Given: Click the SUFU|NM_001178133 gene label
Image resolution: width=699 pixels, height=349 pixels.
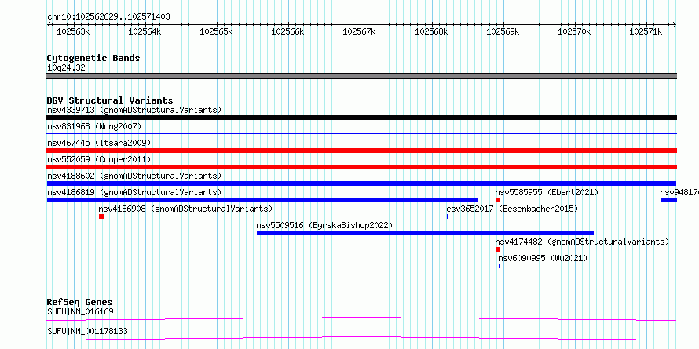Looking at the screenshot, I should coord(87,332).
